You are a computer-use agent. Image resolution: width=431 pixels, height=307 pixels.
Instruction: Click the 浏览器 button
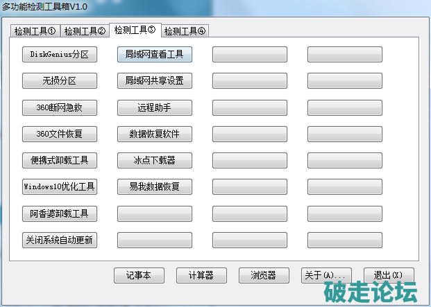tap(264, 275)
